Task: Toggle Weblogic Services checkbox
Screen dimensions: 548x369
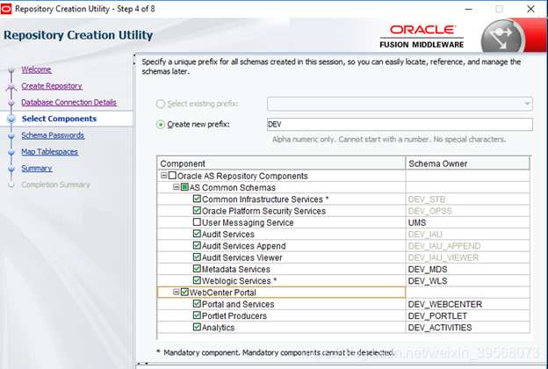Action: click(197, 280)
